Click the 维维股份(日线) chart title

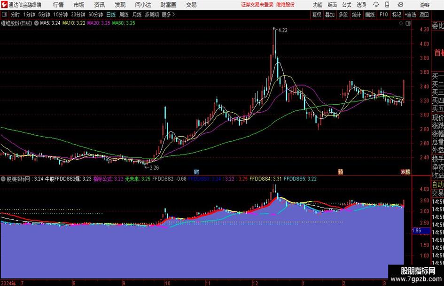[16, 23]
